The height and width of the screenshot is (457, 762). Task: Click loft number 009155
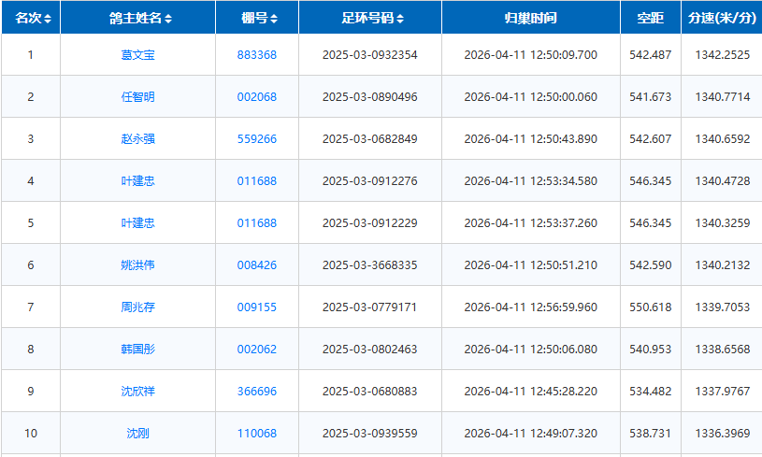(x=257, y=307)
